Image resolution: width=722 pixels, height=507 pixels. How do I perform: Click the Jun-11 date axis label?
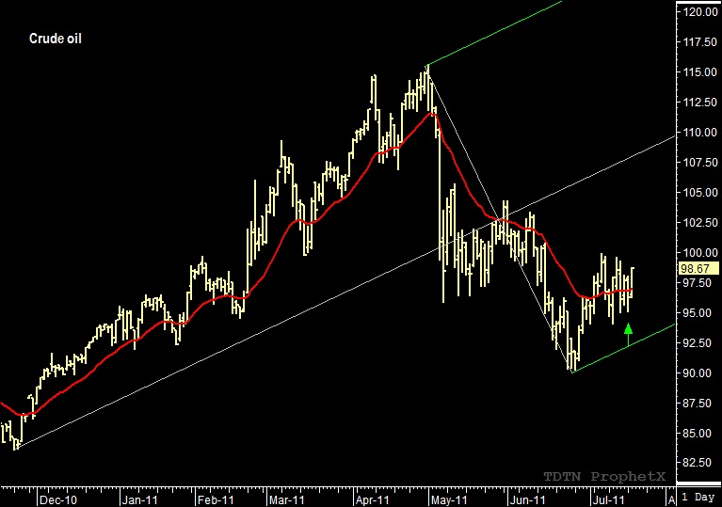pos(527,500)
